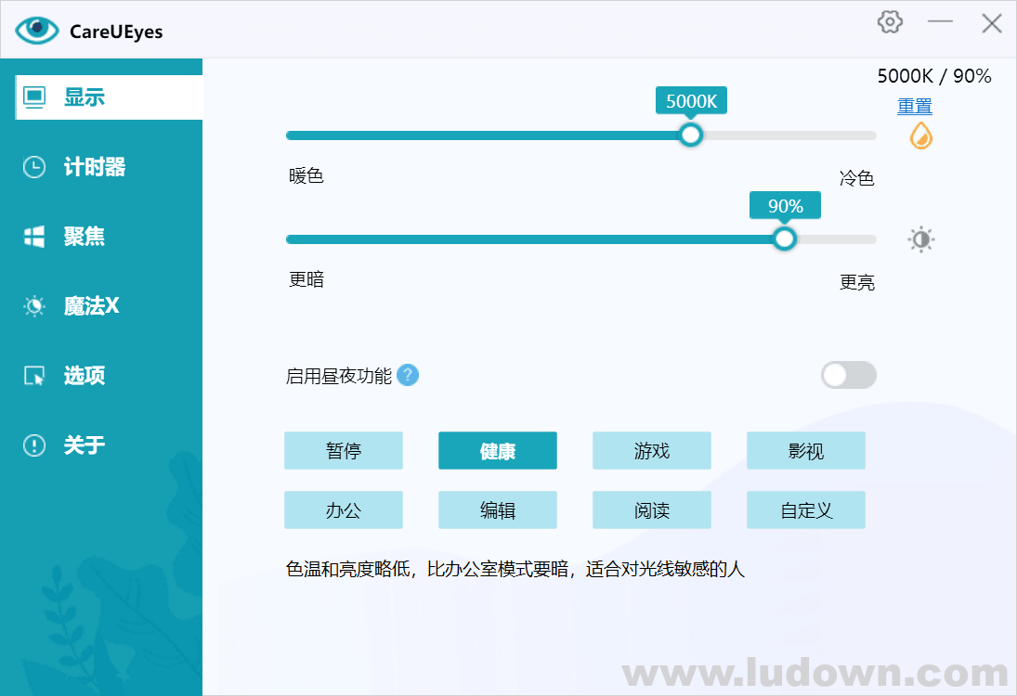Click the exclamation icon beside 关于
This screenshot has height=696, width=1017.
[34, 445]
